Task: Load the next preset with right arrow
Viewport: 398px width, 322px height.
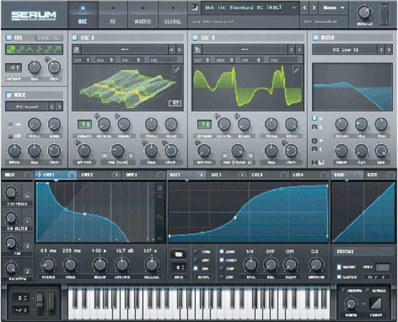Action: [x=314, y=8]
